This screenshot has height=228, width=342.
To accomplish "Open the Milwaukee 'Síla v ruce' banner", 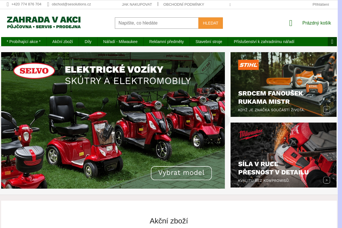I will point(284,155).
